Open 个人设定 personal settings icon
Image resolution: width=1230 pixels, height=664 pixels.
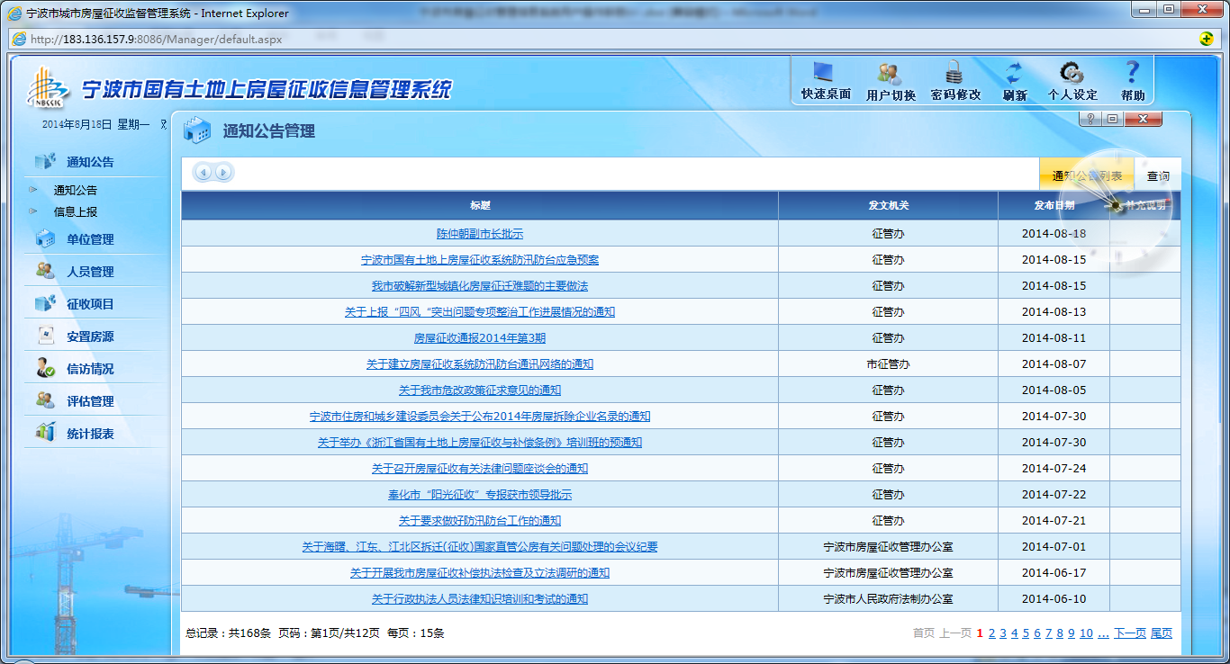coord(1072,74)
